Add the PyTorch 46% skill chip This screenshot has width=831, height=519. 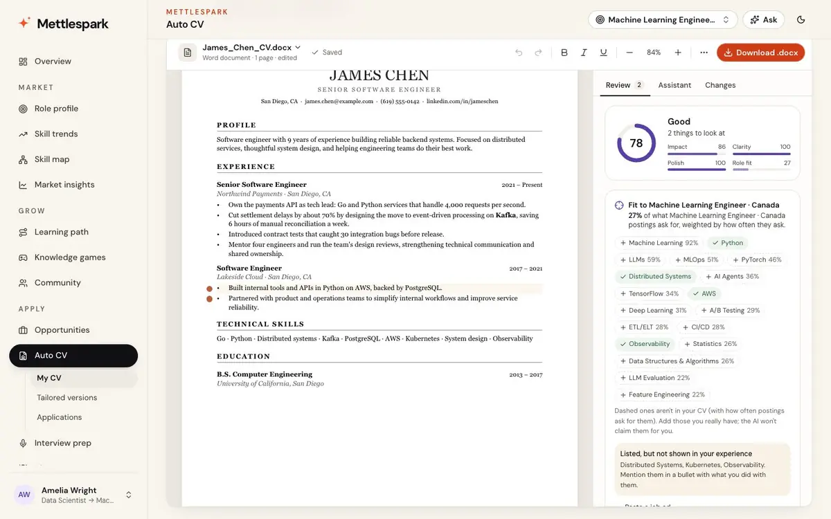coord(756,260)
